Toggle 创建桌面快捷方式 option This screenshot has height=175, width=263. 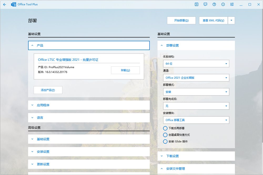point(165,135)
